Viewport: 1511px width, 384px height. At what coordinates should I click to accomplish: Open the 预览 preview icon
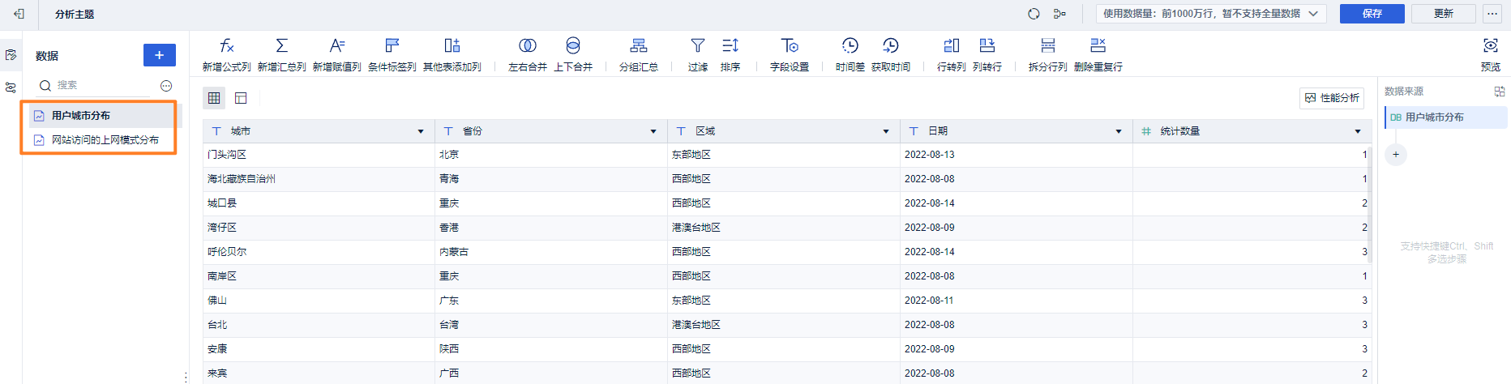click(1491, 46)
